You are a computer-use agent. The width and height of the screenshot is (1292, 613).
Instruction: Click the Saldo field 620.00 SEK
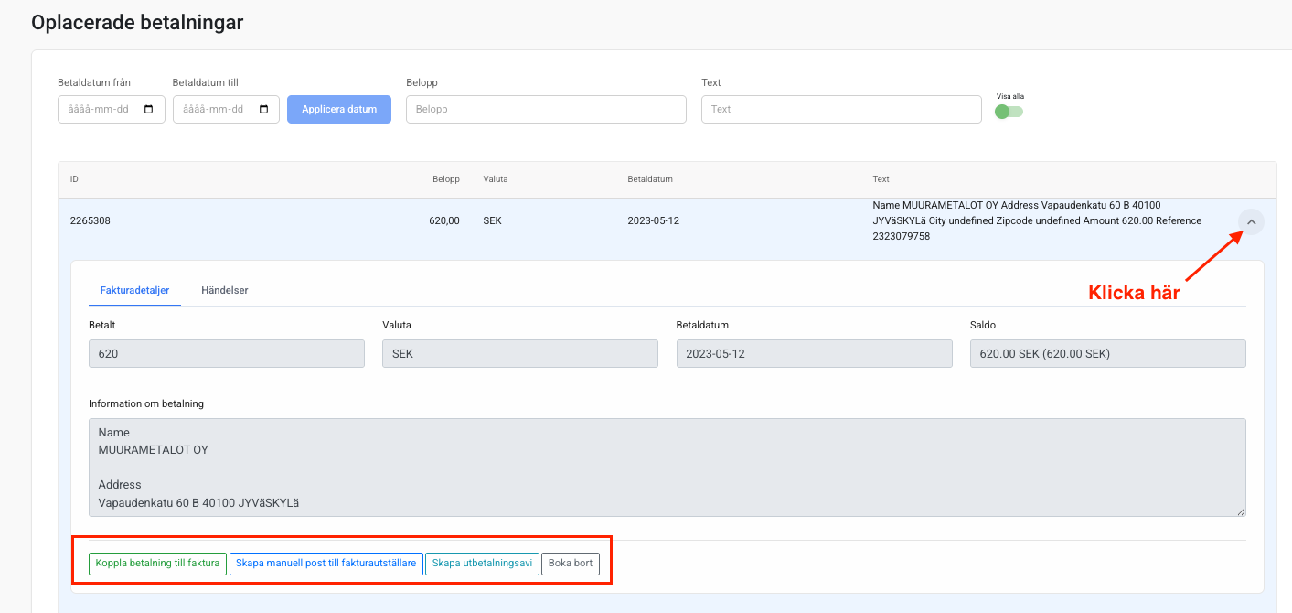click(1108, 354)
